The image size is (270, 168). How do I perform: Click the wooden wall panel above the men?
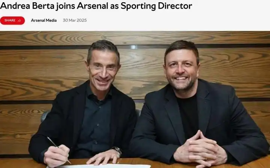(135, 38)
